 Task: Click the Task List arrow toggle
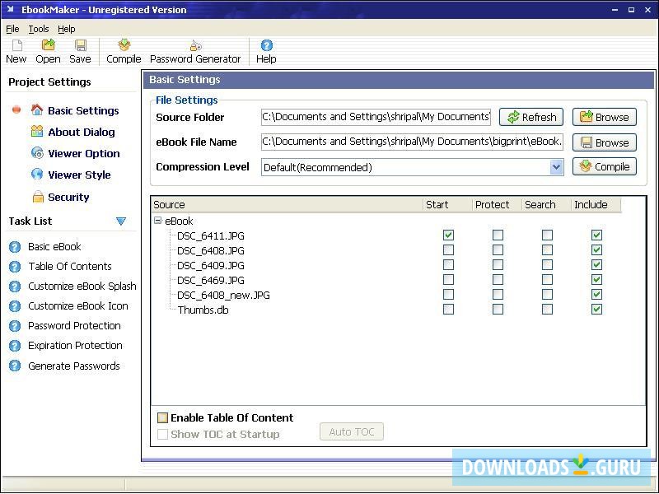pos(121,221)
